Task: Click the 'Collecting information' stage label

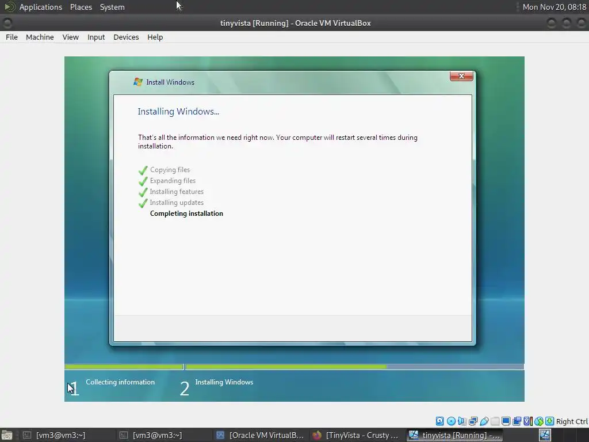Action: (120, 382)
